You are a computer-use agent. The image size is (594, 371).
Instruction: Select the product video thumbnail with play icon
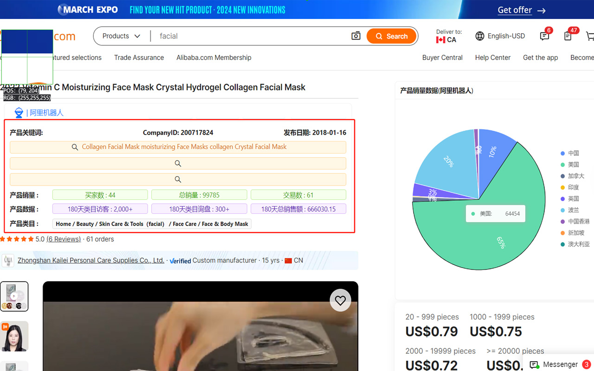(x=14, y=296)
